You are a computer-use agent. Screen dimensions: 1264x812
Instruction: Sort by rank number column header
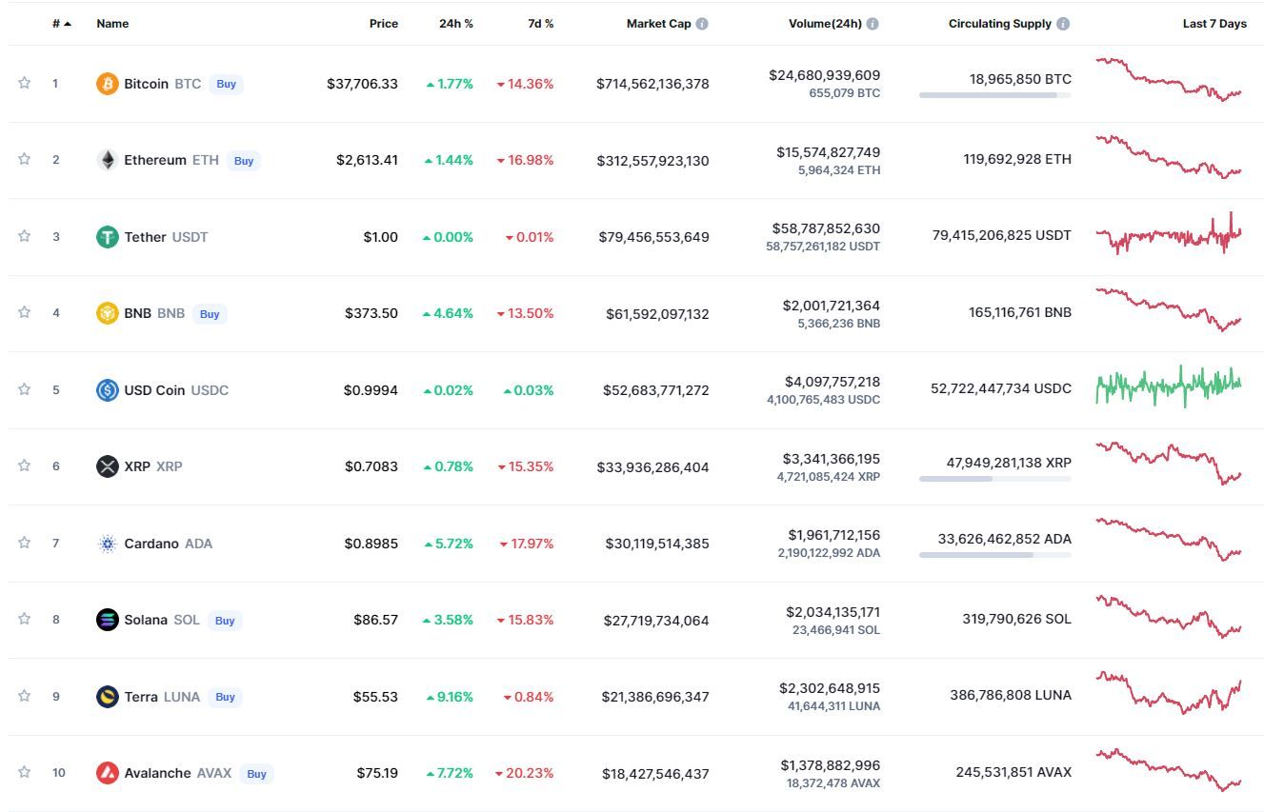tap(61, 24)
